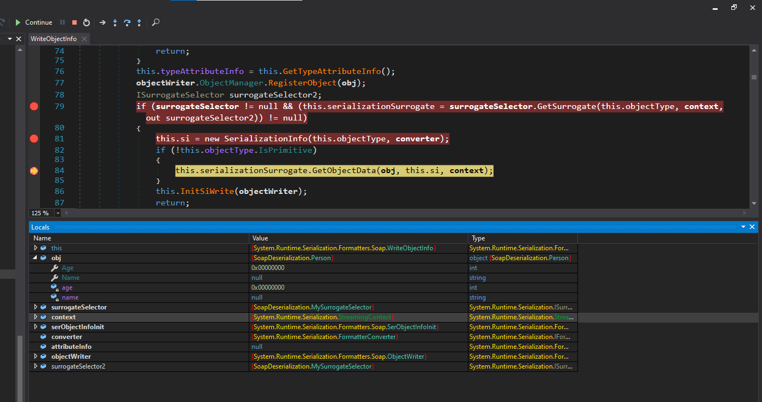This screenshot has height=402, width=762.
Task: Open the Locals panel position dropdown arrow
Action: [x=743, y=227]
